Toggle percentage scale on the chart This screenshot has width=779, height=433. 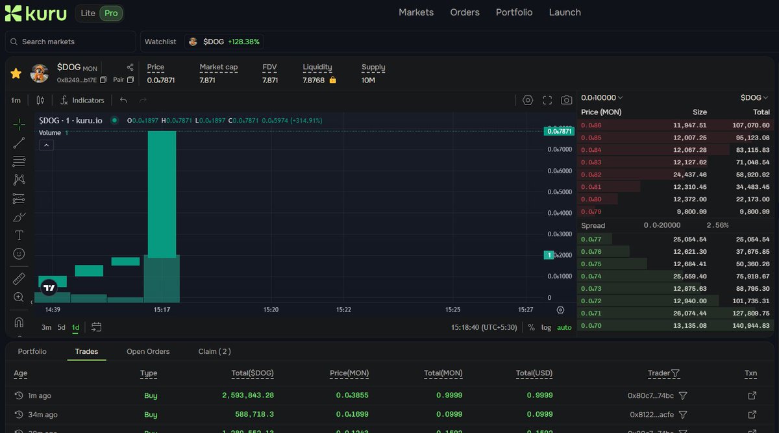[532, 327]
